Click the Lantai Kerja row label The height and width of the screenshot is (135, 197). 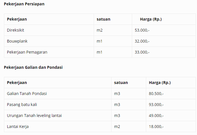click(18, 127)
